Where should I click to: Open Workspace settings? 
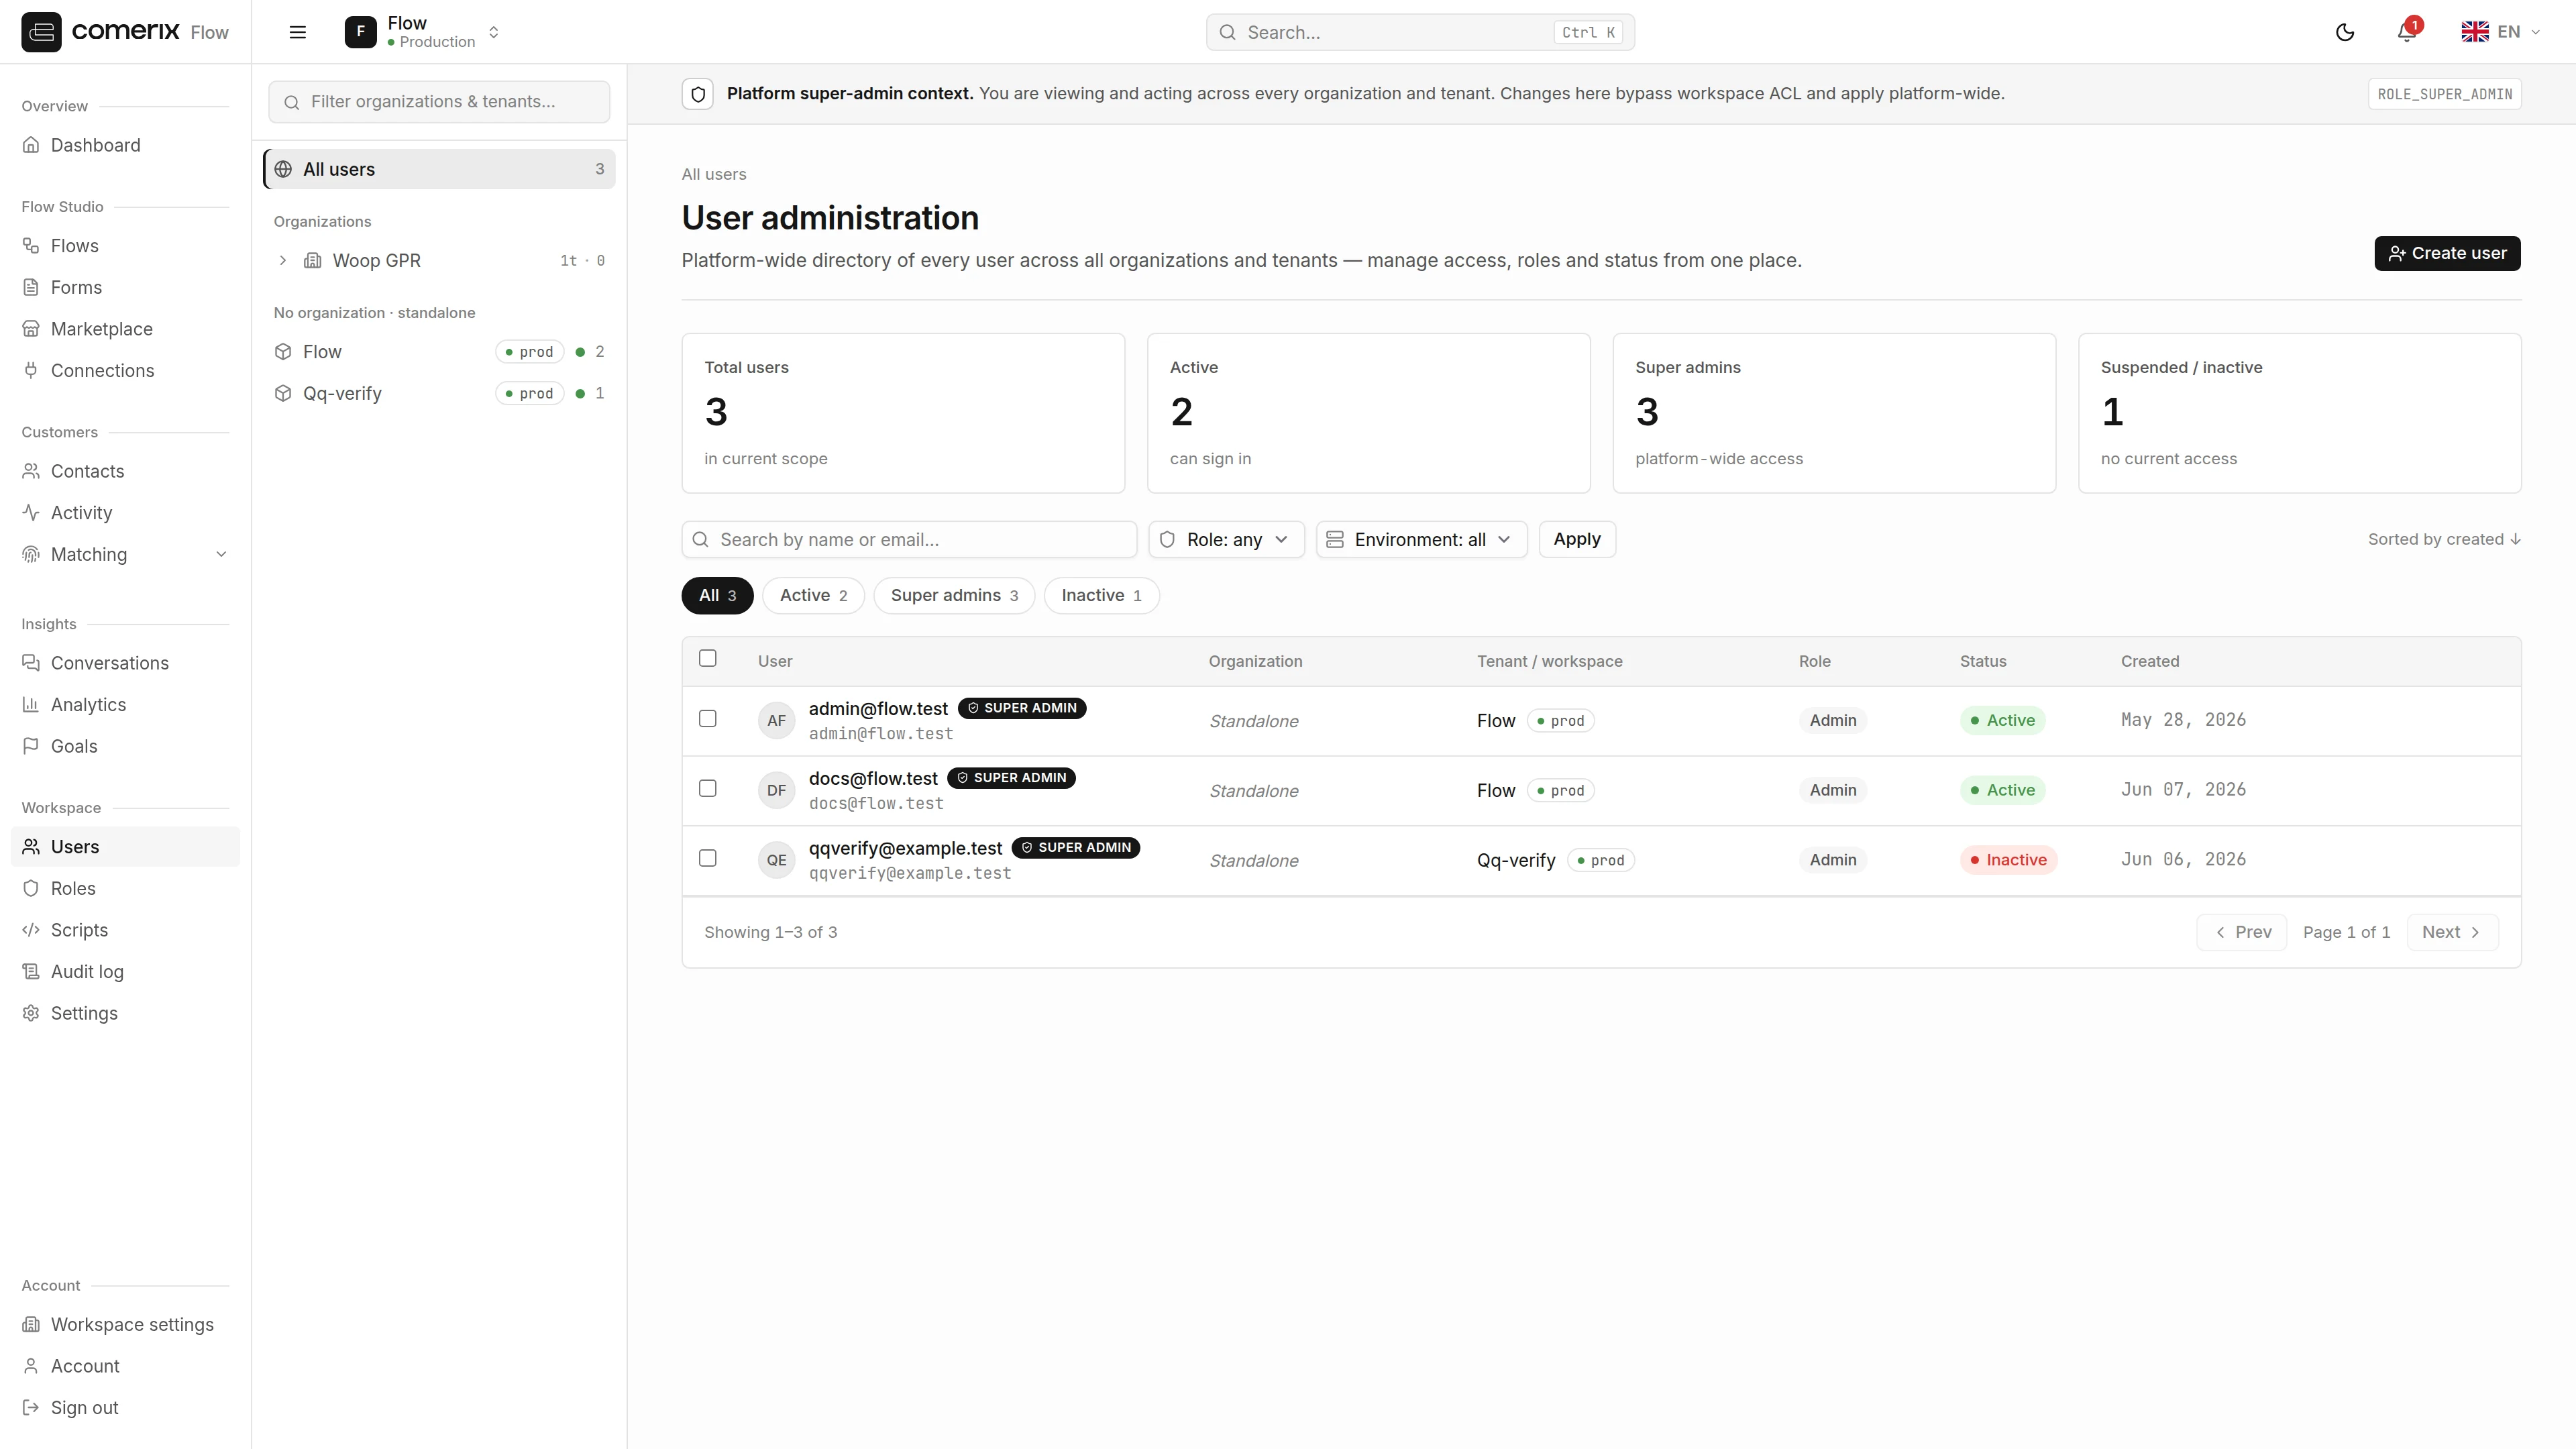coord(125,1325)
